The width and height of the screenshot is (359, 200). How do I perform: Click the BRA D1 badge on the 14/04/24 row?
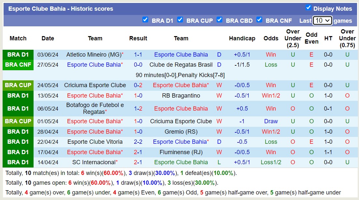tap(18, 162)
